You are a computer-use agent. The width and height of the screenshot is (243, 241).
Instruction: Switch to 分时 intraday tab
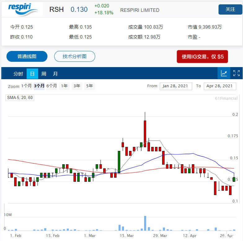click(x=18, y=74)
